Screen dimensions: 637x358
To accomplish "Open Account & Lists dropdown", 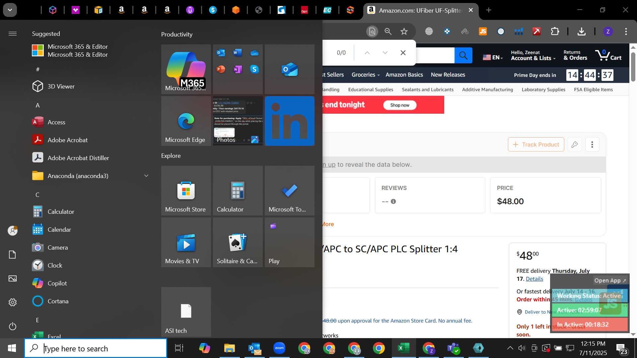I will [x=533, y=55].
